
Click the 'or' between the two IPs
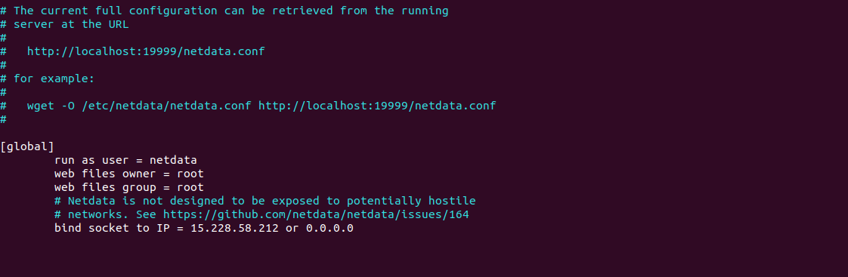(x=292, y=228)
